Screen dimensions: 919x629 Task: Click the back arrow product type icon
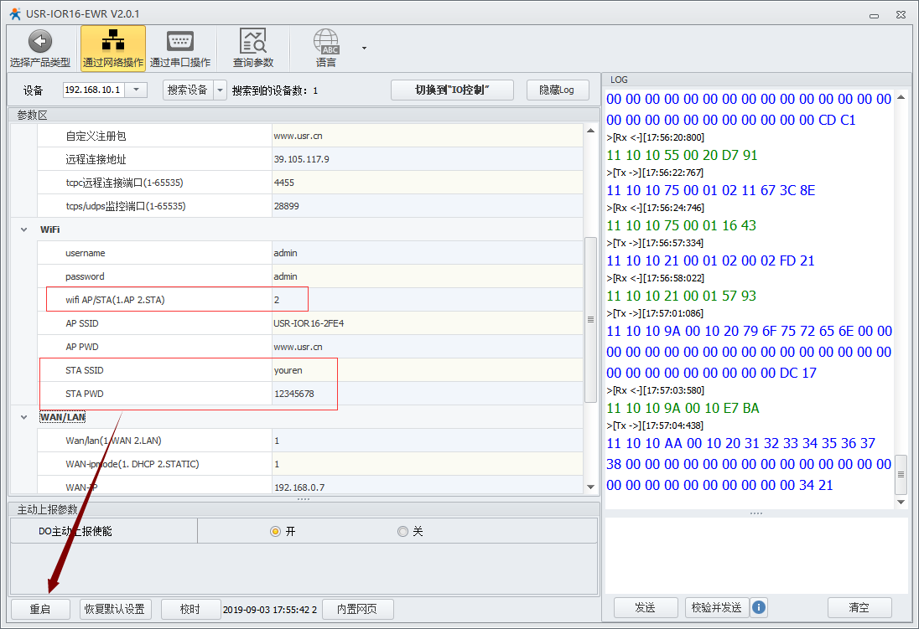40,42
